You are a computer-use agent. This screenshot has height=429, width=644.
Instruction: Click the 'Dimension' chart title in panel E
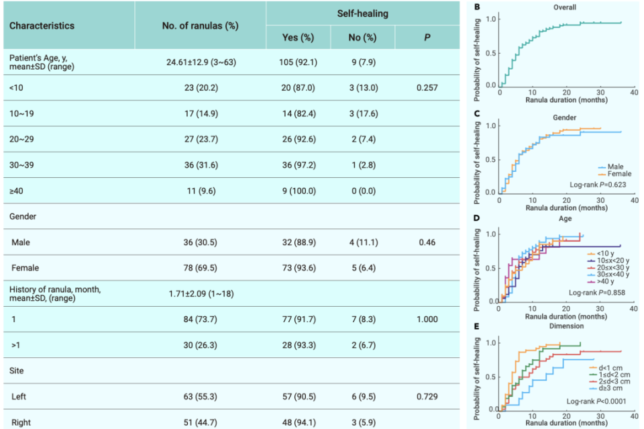pyautogui.click(x=566, y=326)
